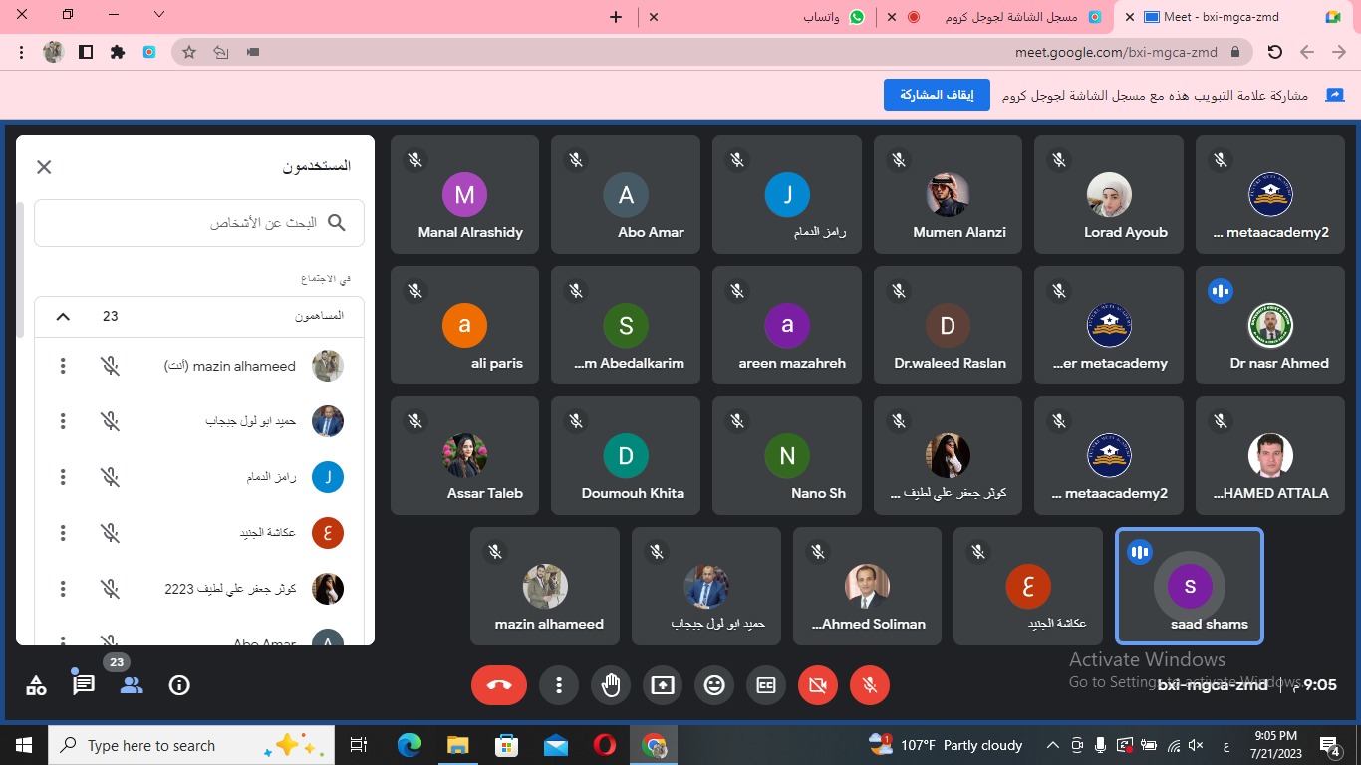This screenshot has height=765, width=1361.
Task: Raise hand in the meeting
Action: pos(611,685)
